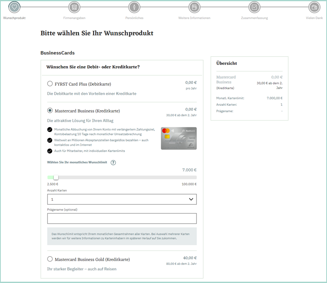
Task: Click the Persönliches person step icon
Action: (x=134, y=7)
